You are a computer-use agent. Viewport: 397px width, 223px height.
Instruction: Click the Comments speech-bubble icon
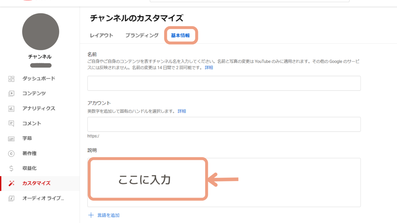[x=11, y=124]
